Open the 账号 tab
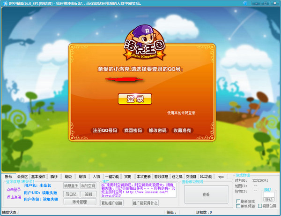Image resolution: width=281 pixels, height=216 pixels. pyautogui.click(x=8, y=177)
